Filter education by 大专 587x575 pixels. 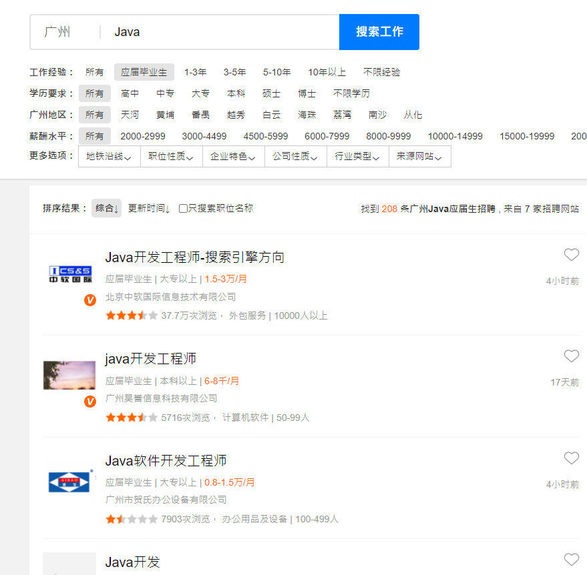(x=200, y=93)
